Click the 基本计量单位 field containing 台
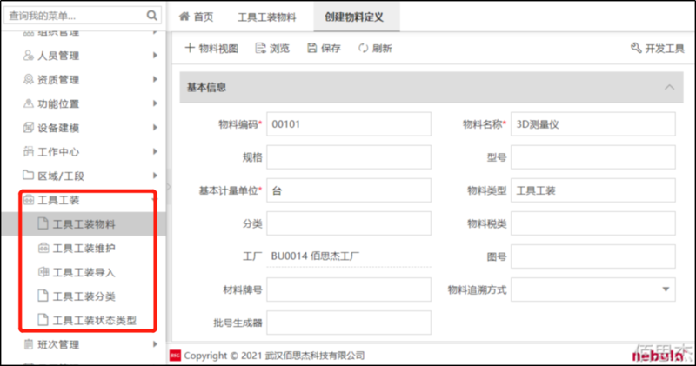Screen dimensions: 696x366 349,190
